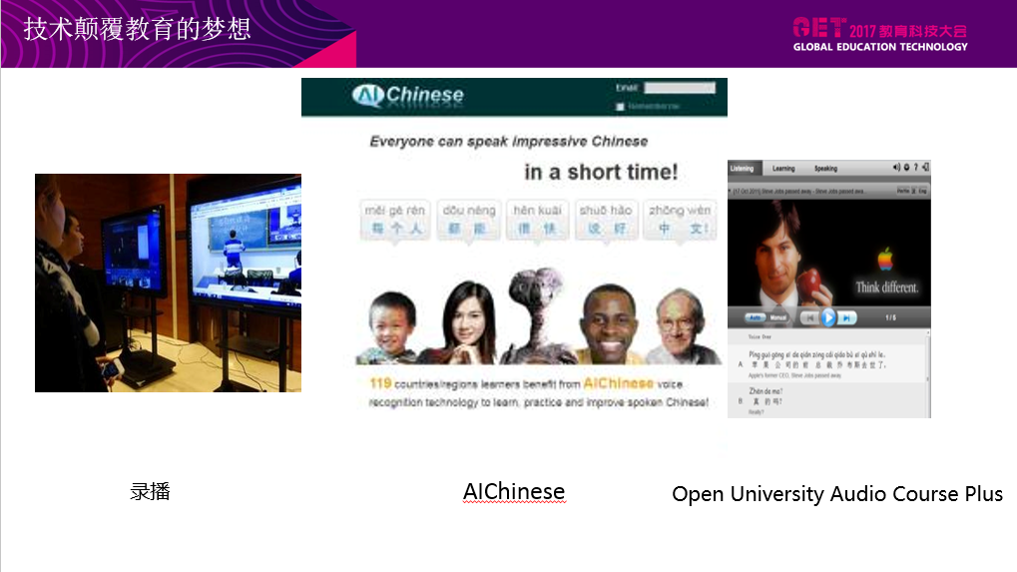This screenshot has height=572, width=1017.
Task: Open the Learning tab
Action: 783,168
